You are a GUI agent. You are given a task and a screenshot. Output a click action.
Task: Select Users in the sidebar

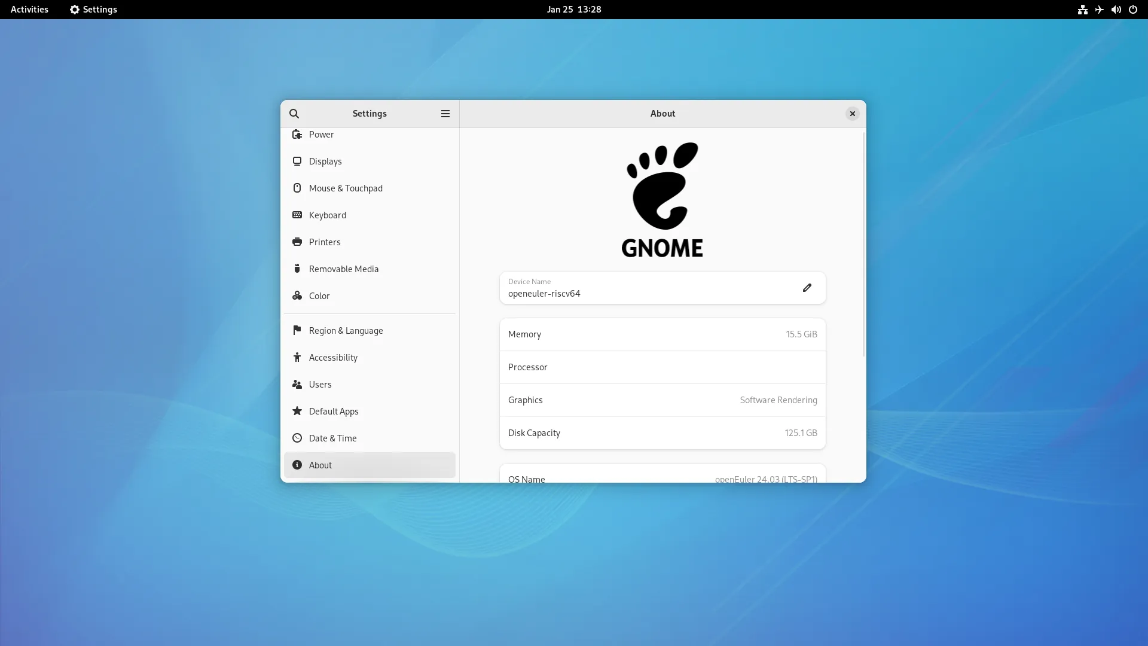pos(320,385)
